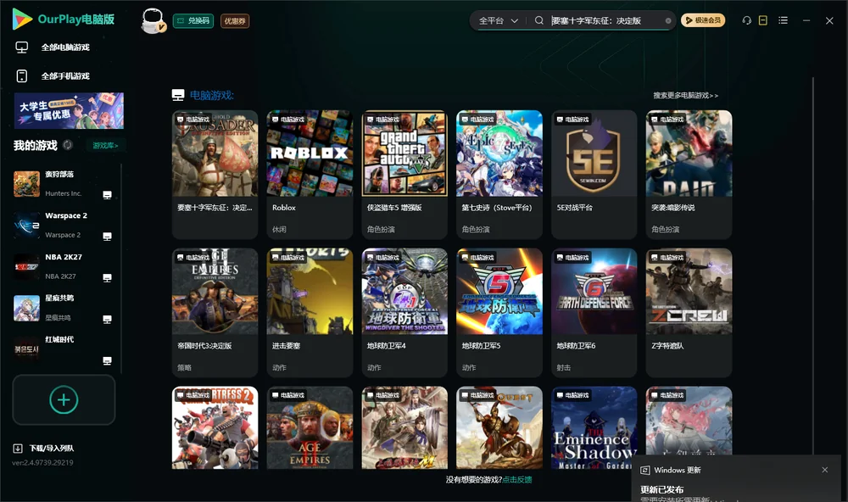Click the 点击反馈 feedback link

pos(517,480)
